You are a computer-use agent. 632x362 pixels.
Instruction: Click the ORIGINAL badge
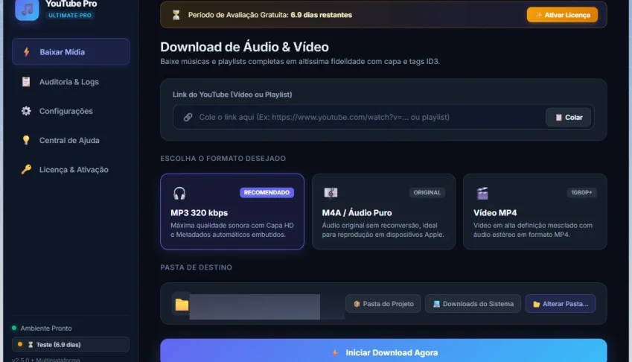(x=427, y=193)
